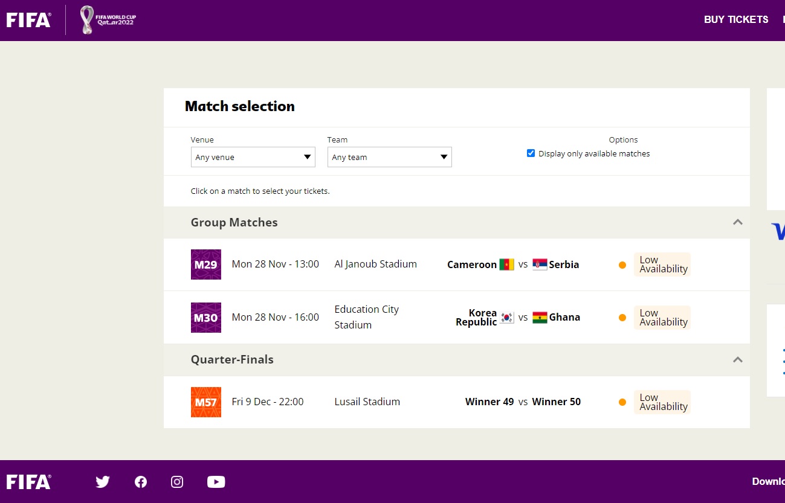Open BUY TICKETS in the top menu
Viewport: 785px width, 503px height.
pos(735,20)
